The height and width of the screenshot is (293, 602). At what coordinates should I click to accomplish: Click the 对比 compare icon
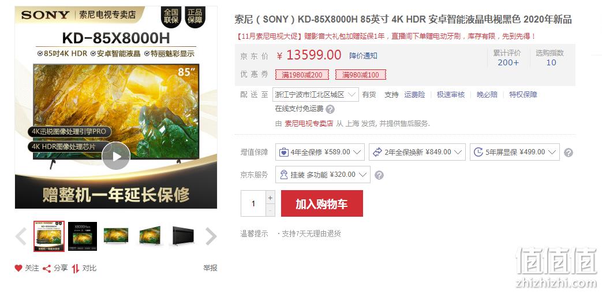point(76,268)
